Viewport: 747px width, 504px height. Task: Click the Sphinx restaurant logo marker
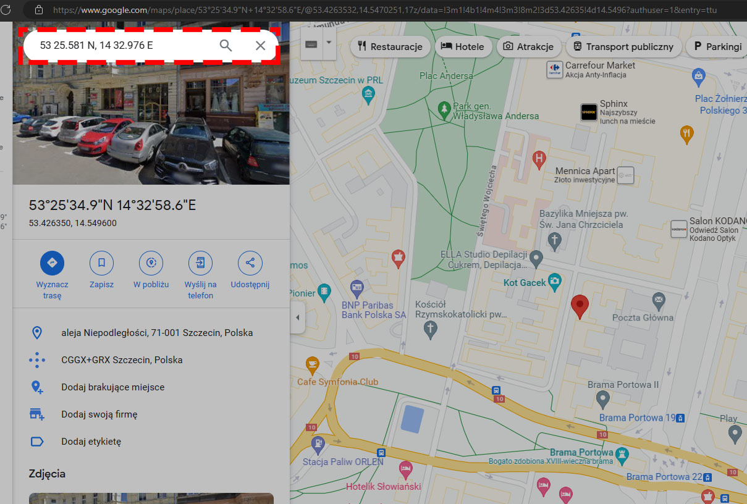tap(589, 112)
